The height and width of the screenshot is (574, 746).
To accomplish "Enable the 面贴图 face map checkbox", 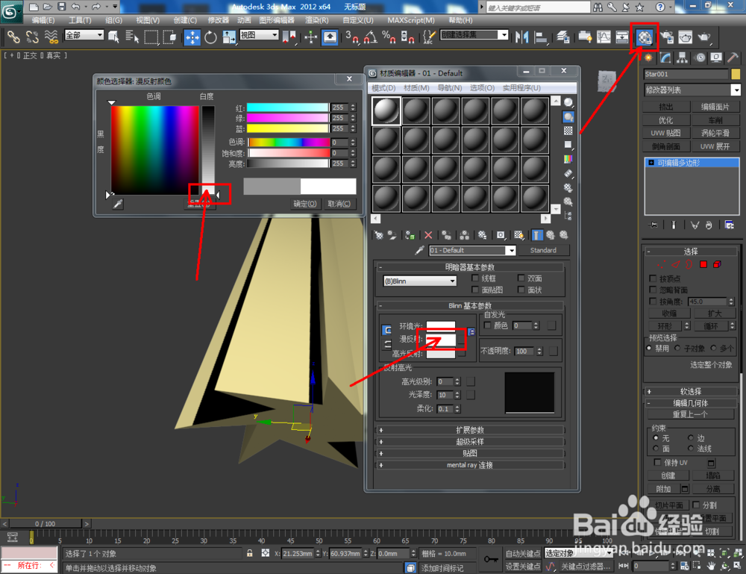I will point(474,290).
